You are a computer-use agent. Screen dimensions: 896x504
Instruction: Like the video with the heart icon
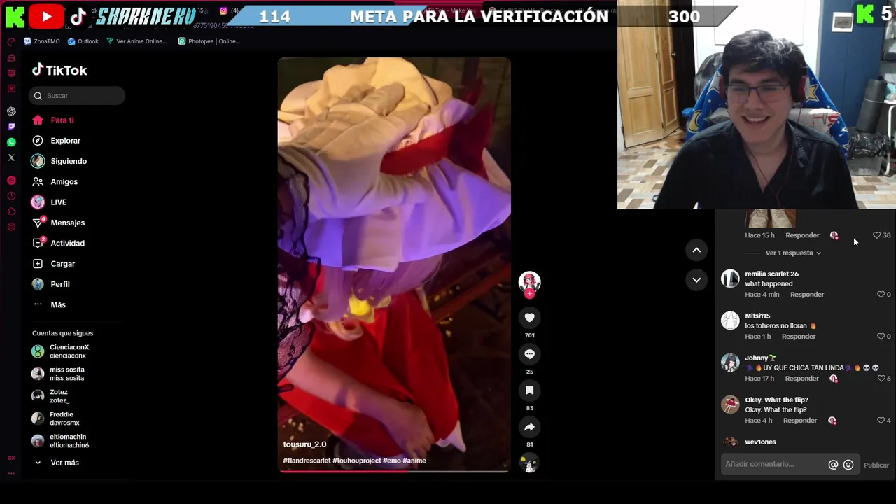pyautogui.click(x=529, y=318)
